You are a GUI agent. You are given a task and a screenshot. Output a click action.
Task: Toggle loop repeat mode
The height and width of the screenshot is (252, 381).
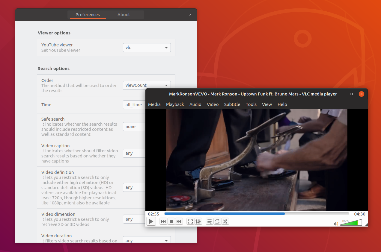tap(217, 221)
